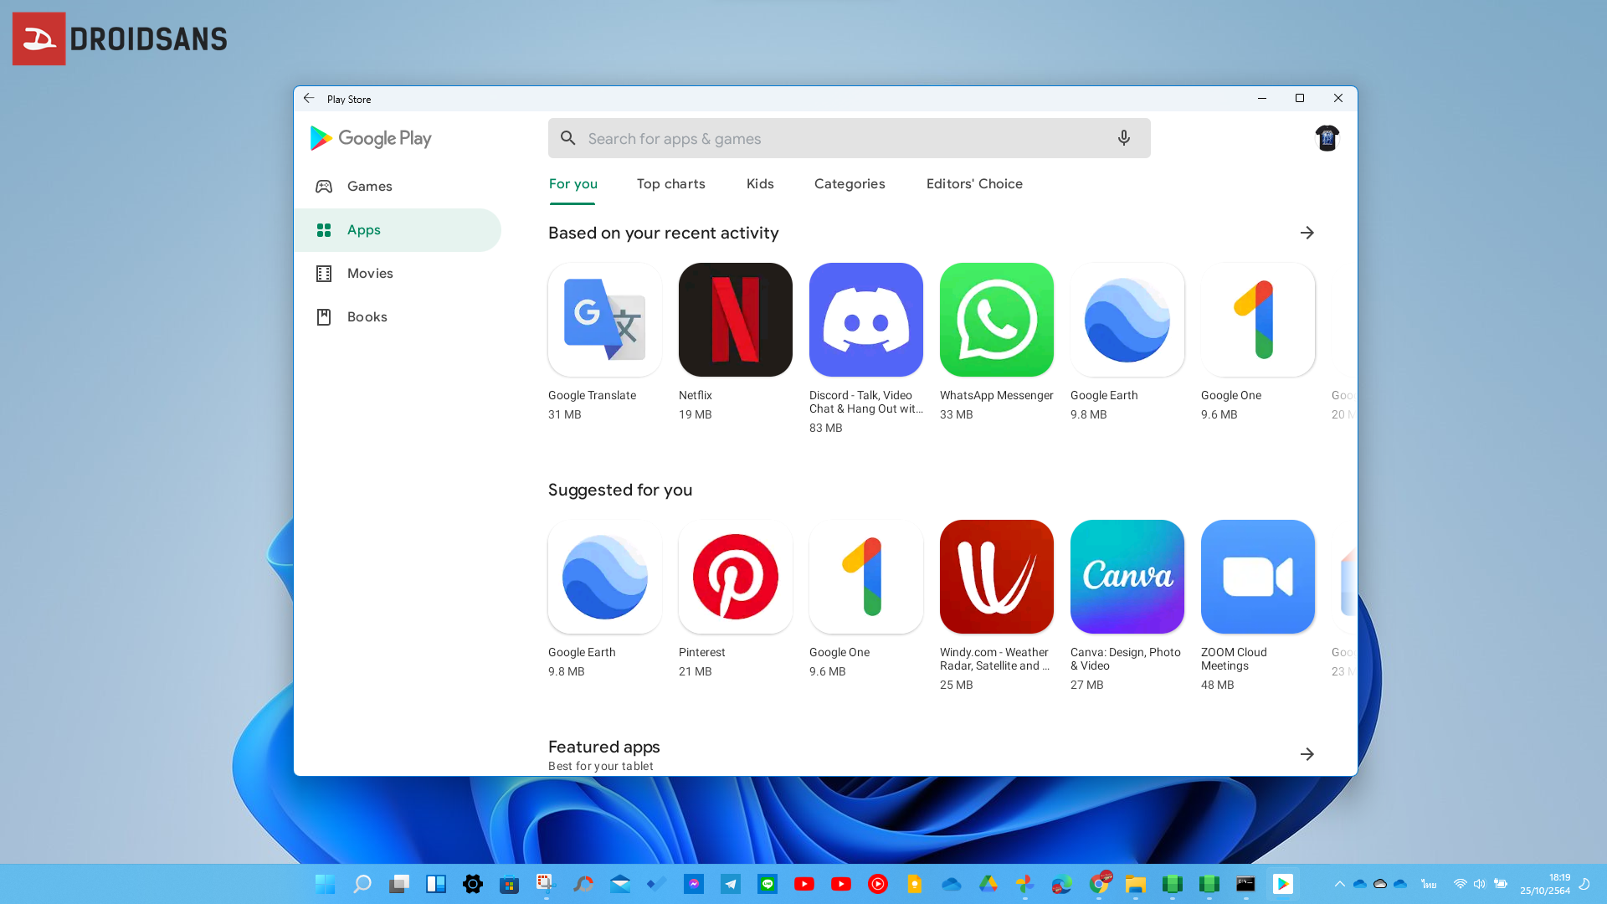Switch to the Kids tab
1607x904 pixels.
pos(759,184)
